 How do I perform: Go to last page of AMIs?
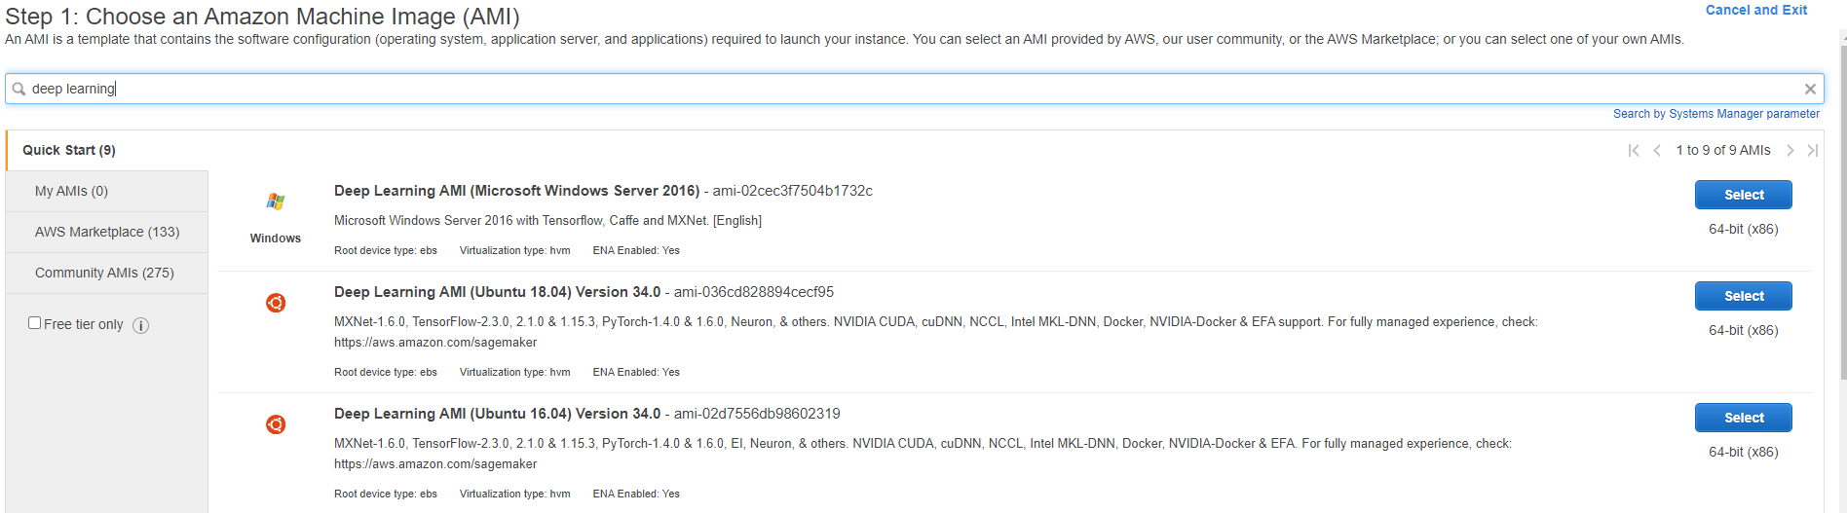(1812, 150)
